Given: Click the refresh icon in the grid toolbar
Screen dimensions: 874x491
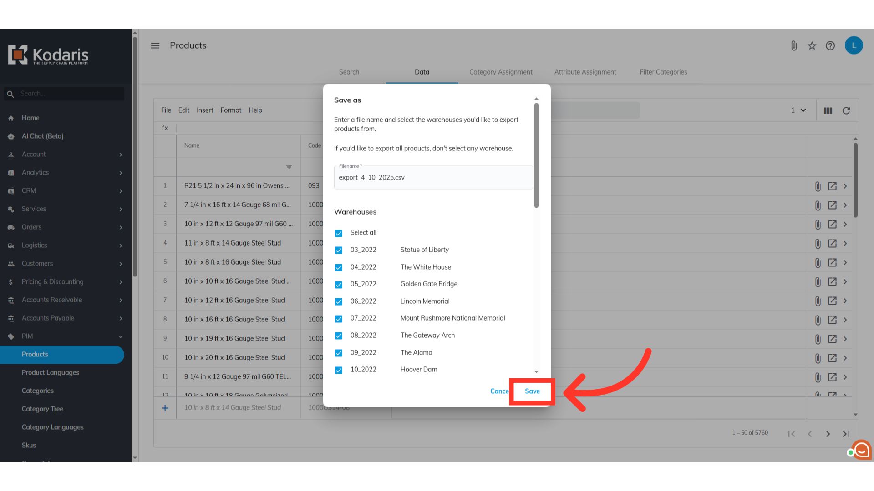Looking at the screenshot, I should pyautogui.click(x=846, y=110).
